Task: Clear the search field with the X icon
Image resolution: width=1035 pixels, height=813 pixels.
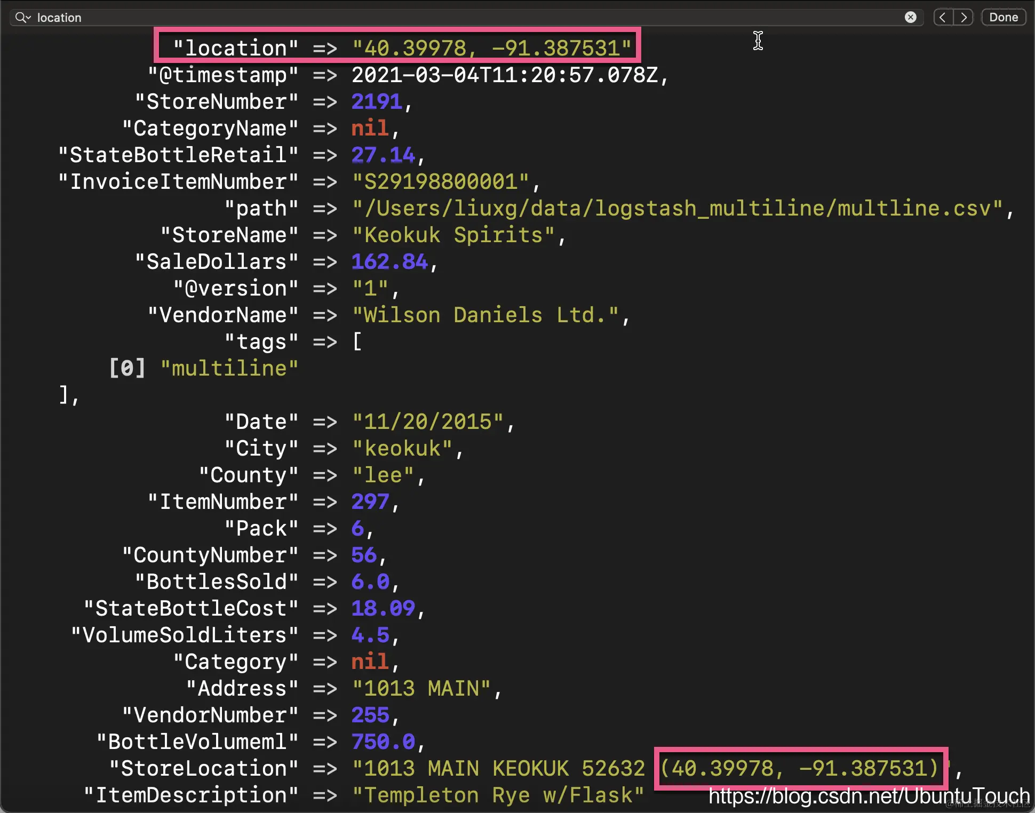Action: pyautogui.click(x=910, y=18)
